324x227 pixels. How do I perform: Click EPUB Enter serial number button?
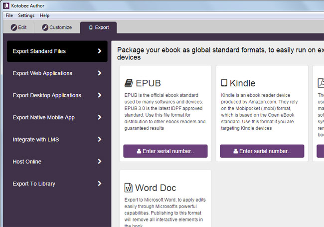(165, 151)
